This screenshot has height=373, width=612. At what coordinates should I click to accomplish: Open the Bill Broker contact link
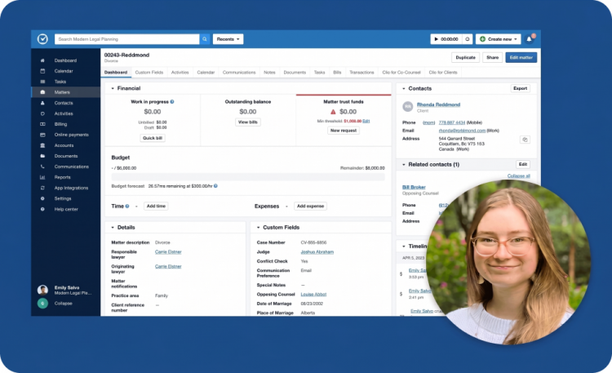(414, 187)
